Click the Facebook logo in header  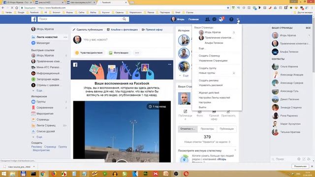click(x=34, y=19)
